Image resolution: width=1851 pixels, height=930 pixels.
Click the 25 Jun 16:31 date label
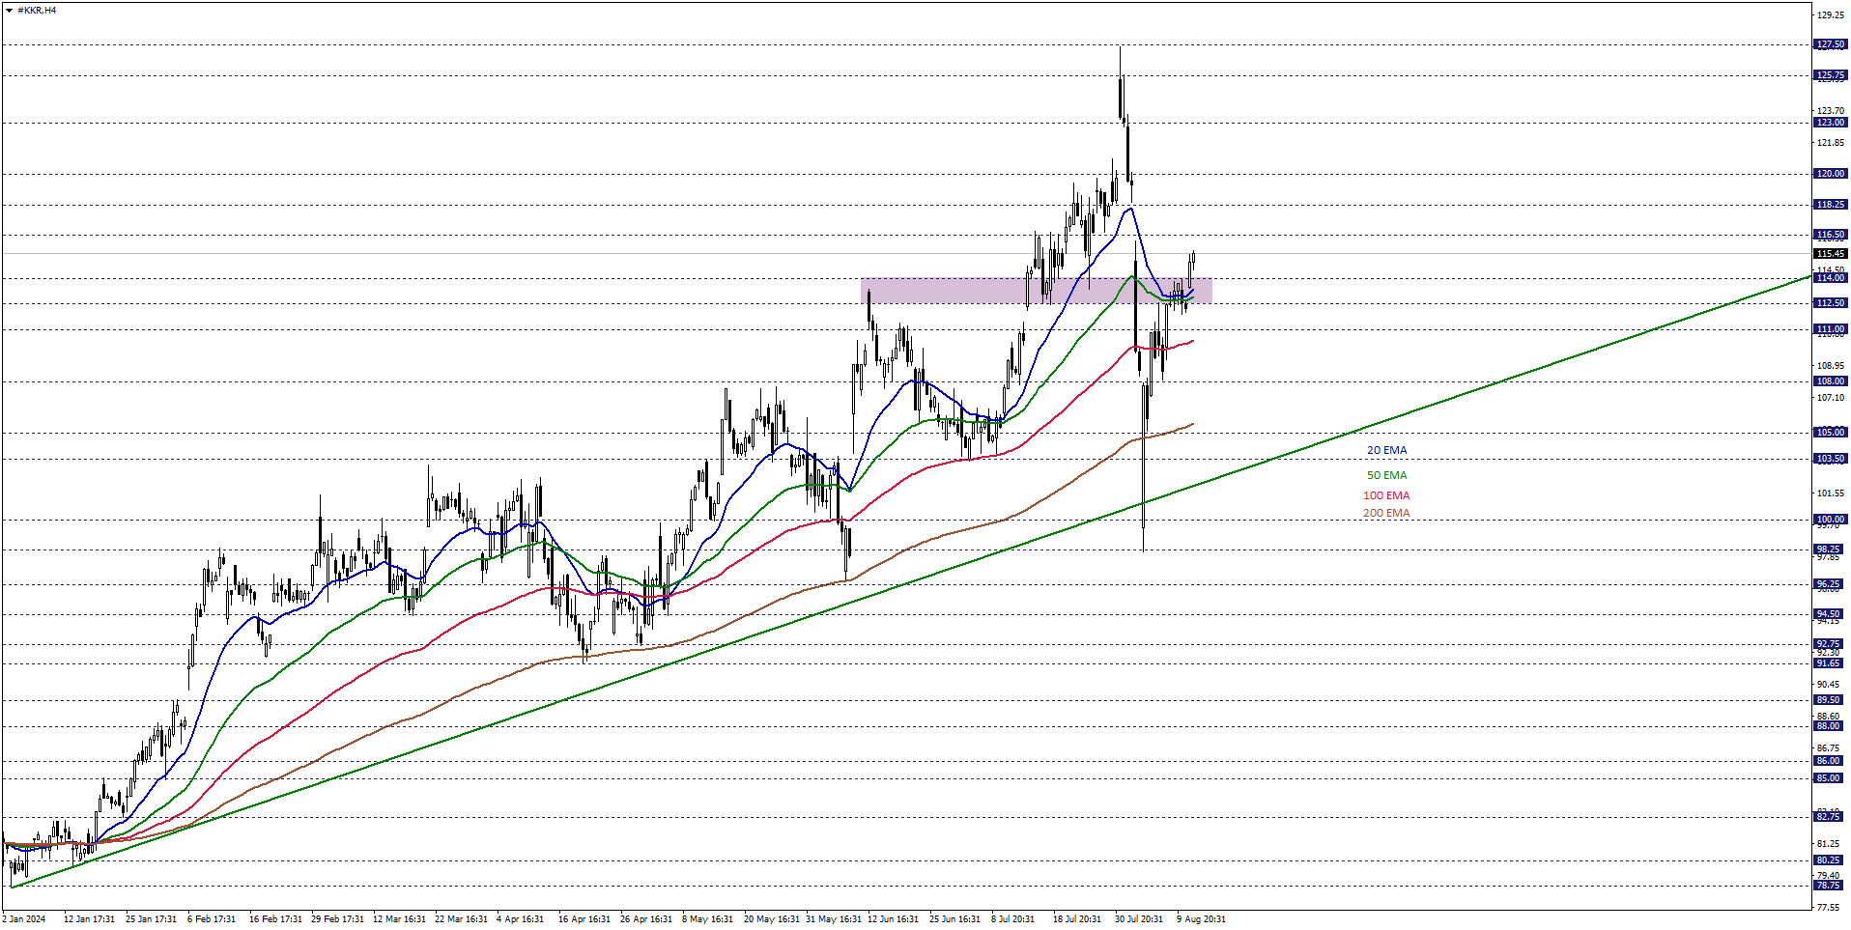tap(955, 919)
